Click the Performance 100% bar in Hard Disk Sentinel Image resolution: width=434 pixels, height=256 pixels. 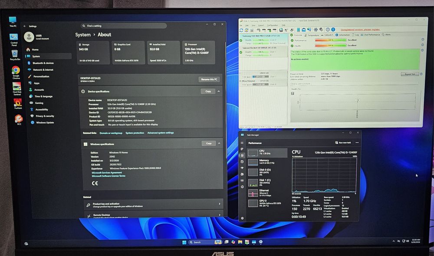click(330, 40)
